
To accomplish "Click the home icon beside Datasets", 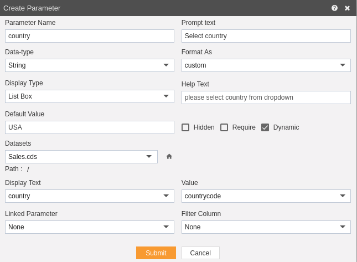I will [169, 157].
